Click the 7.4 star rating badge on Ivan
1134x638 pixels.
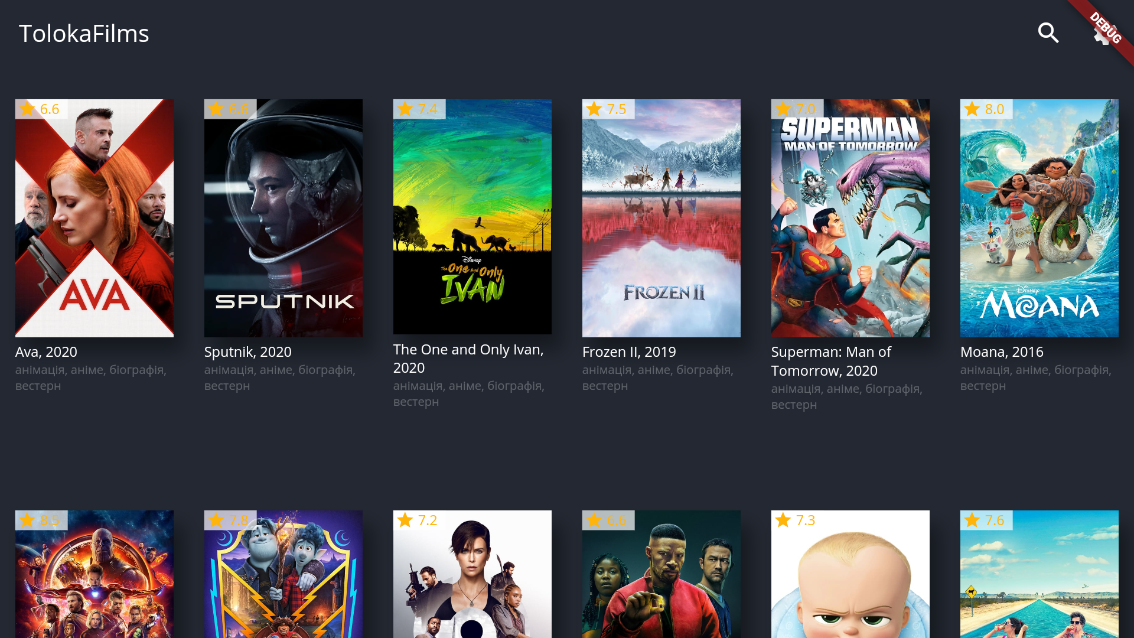(x=419, y=109)
